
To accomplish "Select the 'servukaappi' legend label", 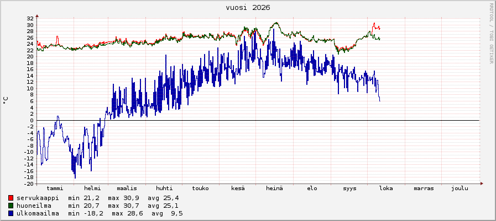I will 38,198.
